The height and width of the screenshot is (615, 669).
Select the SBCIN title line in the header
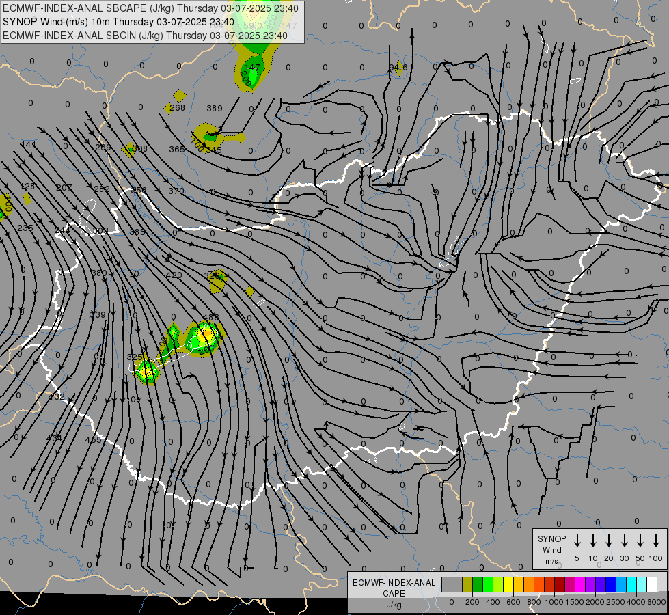(x=145, y=36)
